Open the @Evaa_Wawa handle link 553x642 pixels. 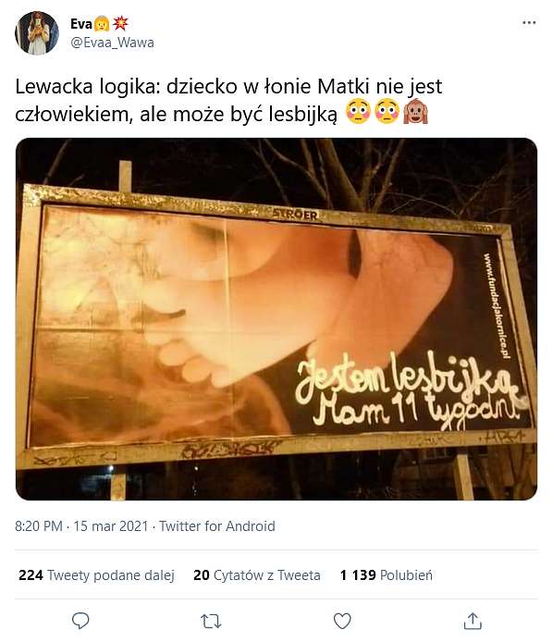click(113, 43)
